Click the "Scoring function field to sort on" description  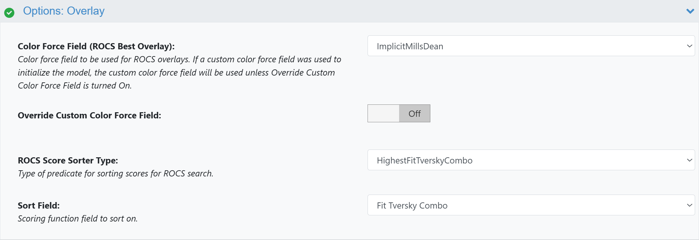77,219
